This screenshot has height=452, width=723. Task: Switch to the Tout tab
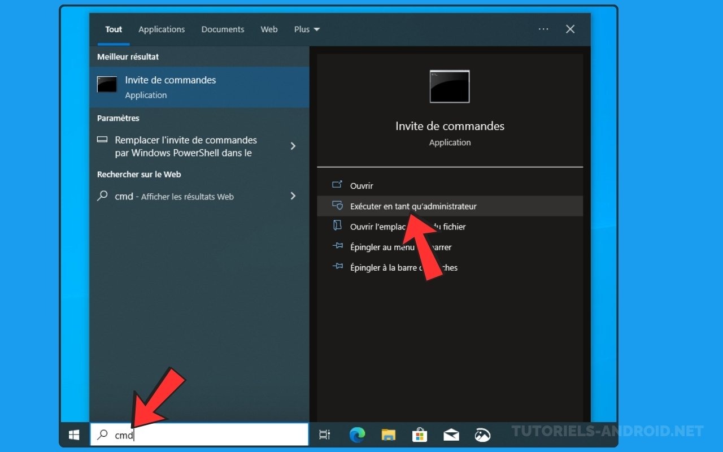(114, 29)
